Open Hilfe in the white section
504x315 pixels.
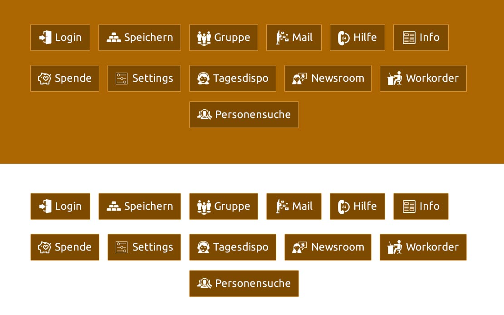tap(357, 206)
